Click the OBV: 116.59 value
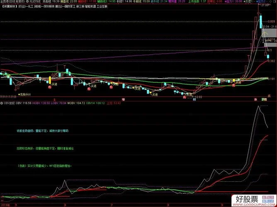 24,103
